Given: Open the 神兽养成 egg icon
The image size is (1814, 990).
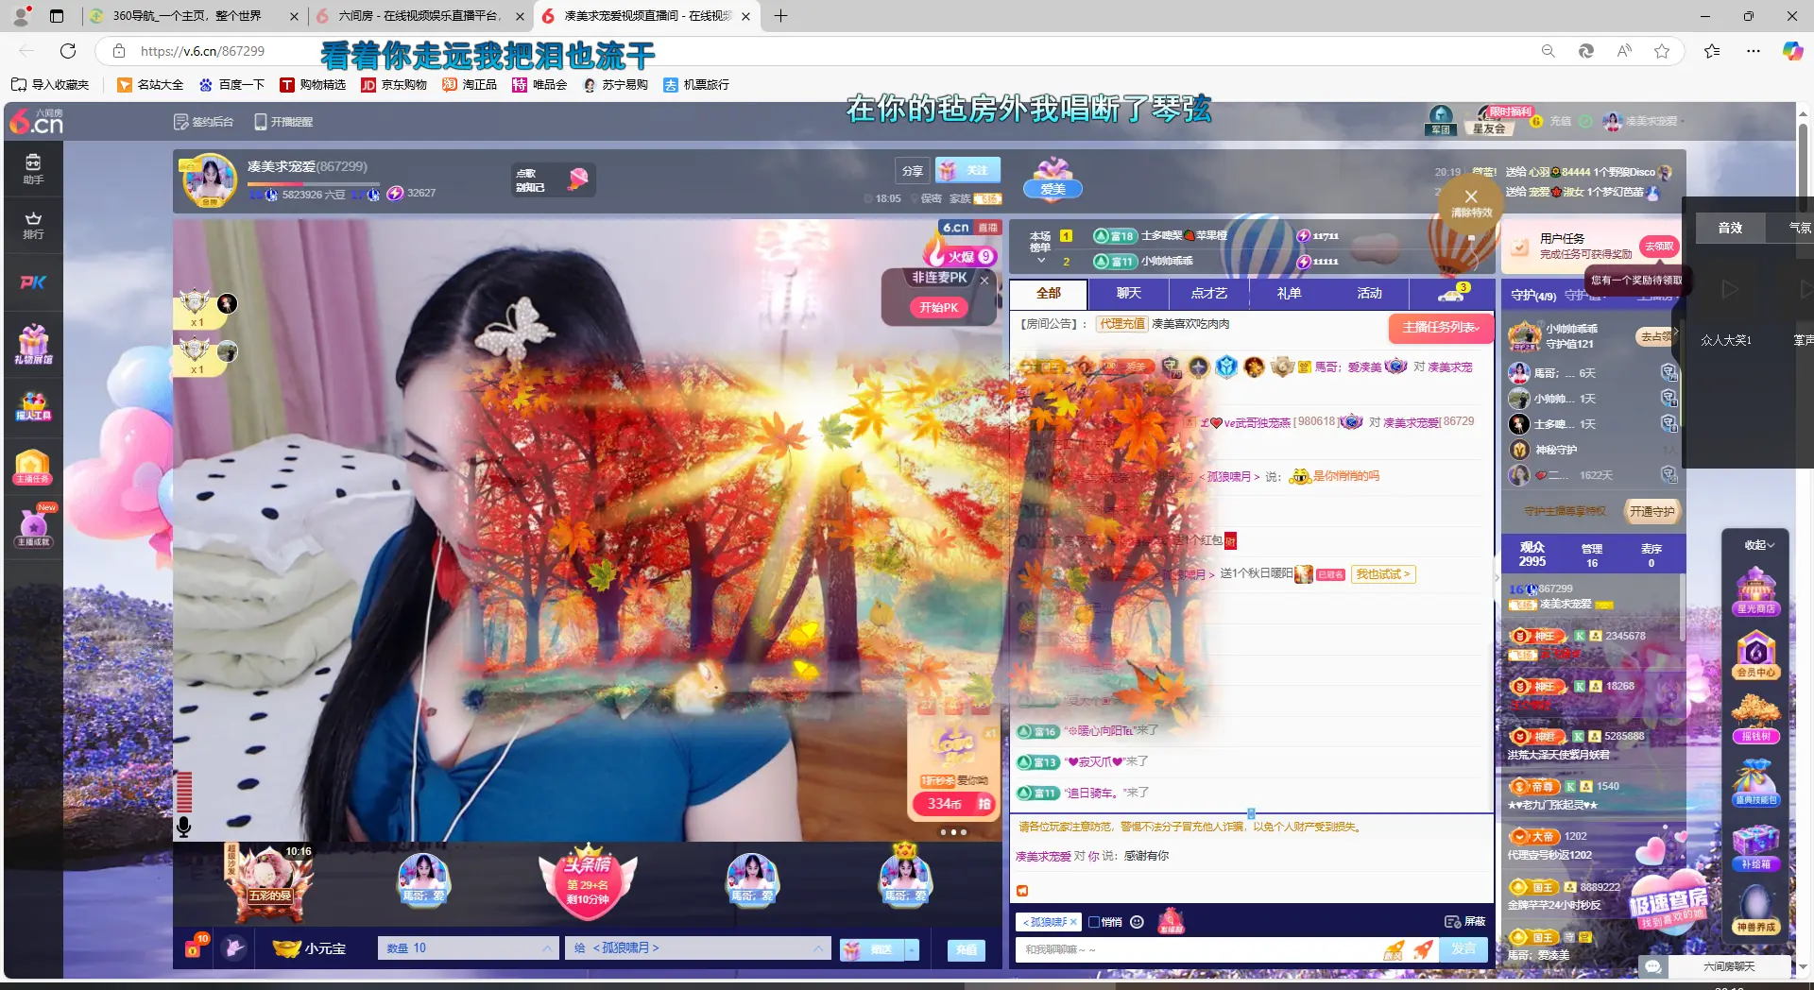Looking at the screenshot, I should pyautogui.click(x=1755, y=909).
